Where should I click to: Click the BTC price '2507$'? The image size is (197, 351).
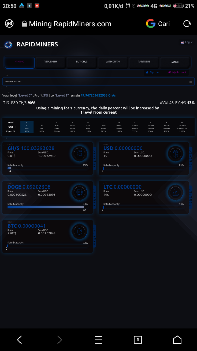click(12, 233)
